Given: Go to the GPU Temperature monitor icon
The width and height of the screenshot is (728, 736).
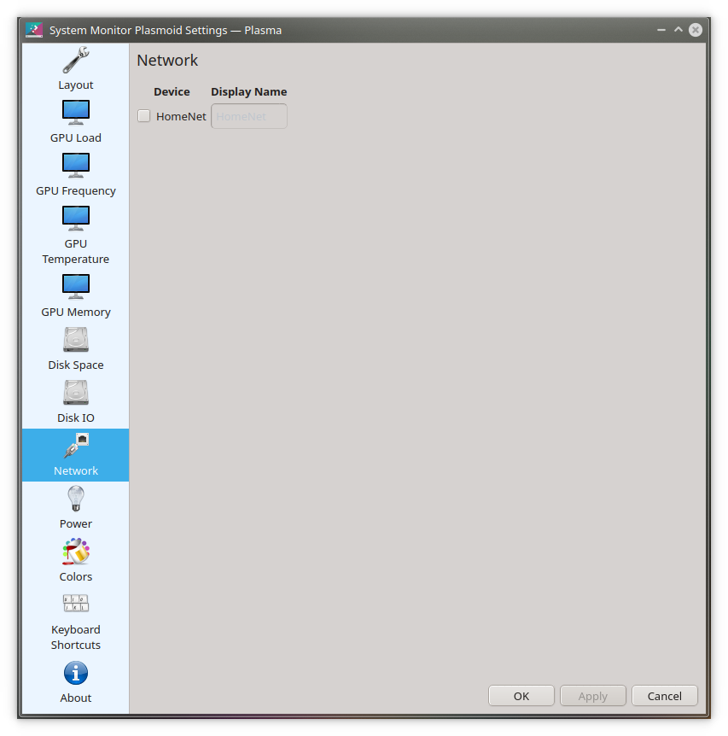Looking at the screenshot, I should coord(75,219).
